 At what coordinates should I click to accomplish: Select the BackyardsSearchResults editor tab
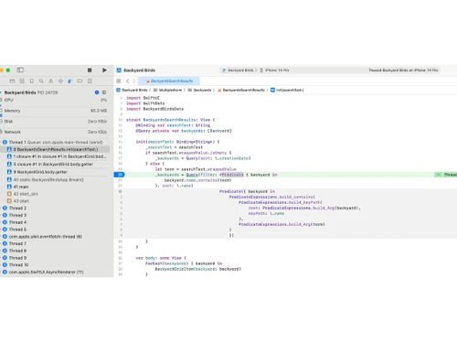coord(169,81)
